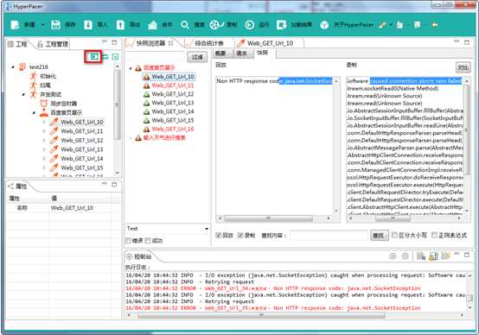This screenshot has width=479, height=335.
Task: Click the first circular icon in 控制台 toolbar
Action: [393, 256]
